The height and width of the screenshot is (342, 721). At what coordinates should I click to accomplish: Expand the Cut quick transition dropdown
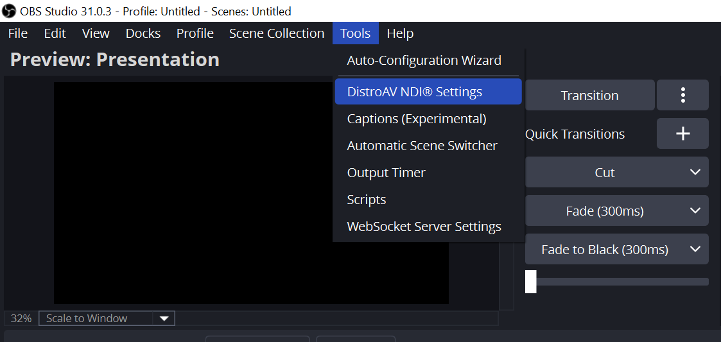[x=695, y=172]
